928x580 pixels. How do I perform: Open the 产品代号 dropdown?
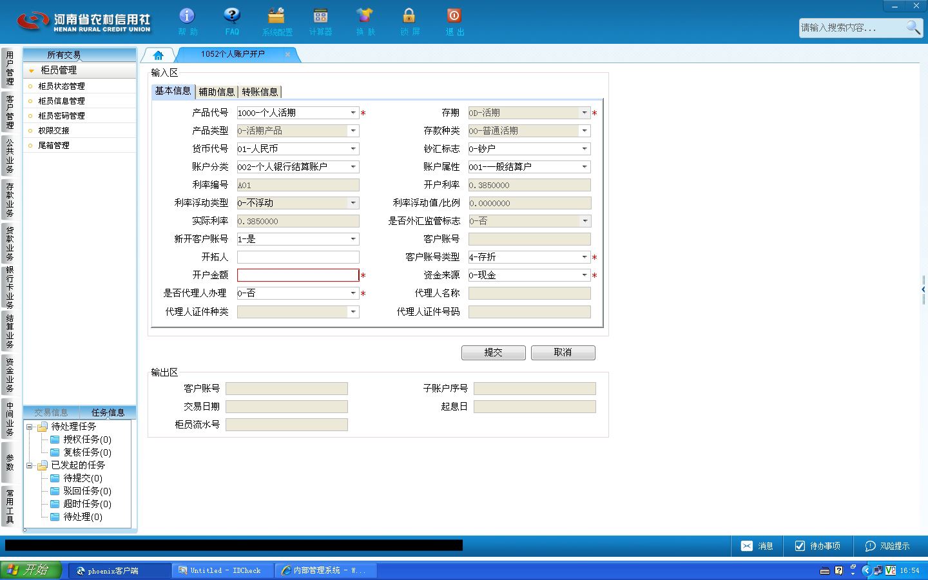353,113
